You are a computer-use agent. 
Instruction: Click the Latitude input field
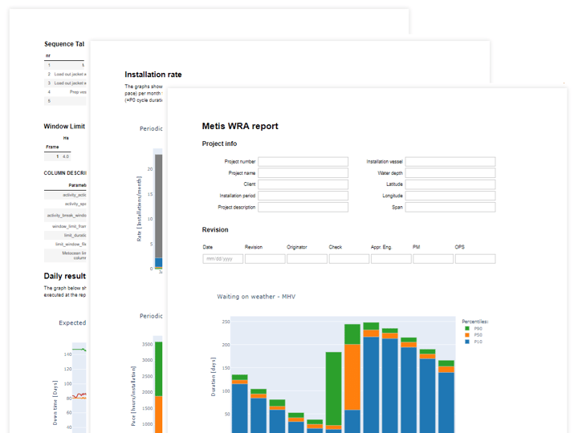[450, 184]
